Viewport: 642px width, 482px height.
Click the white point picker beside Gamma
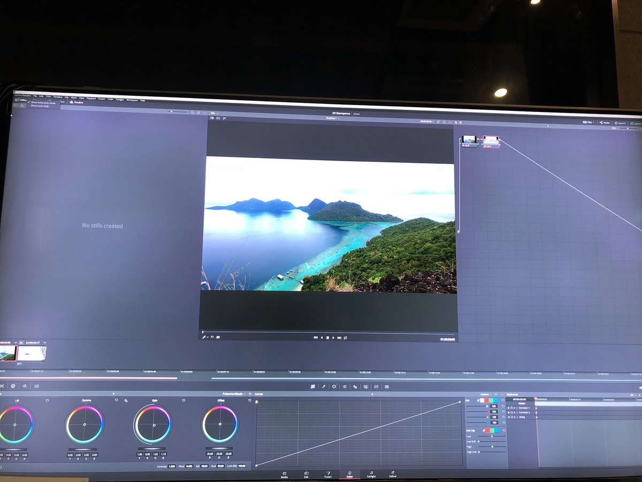126,401
